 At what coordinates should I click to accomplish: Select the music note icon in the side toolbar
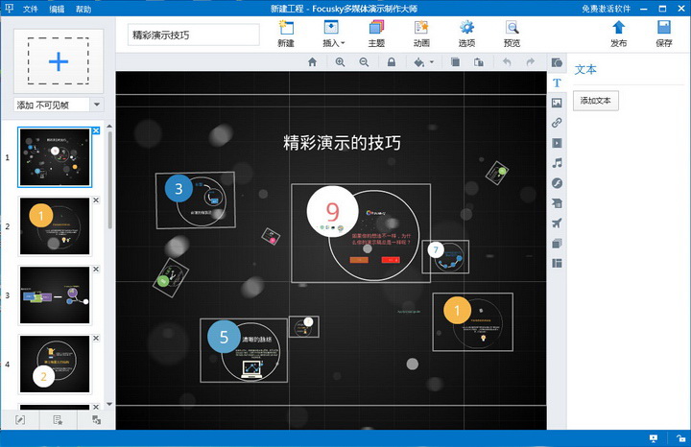(x=557, y=163)
